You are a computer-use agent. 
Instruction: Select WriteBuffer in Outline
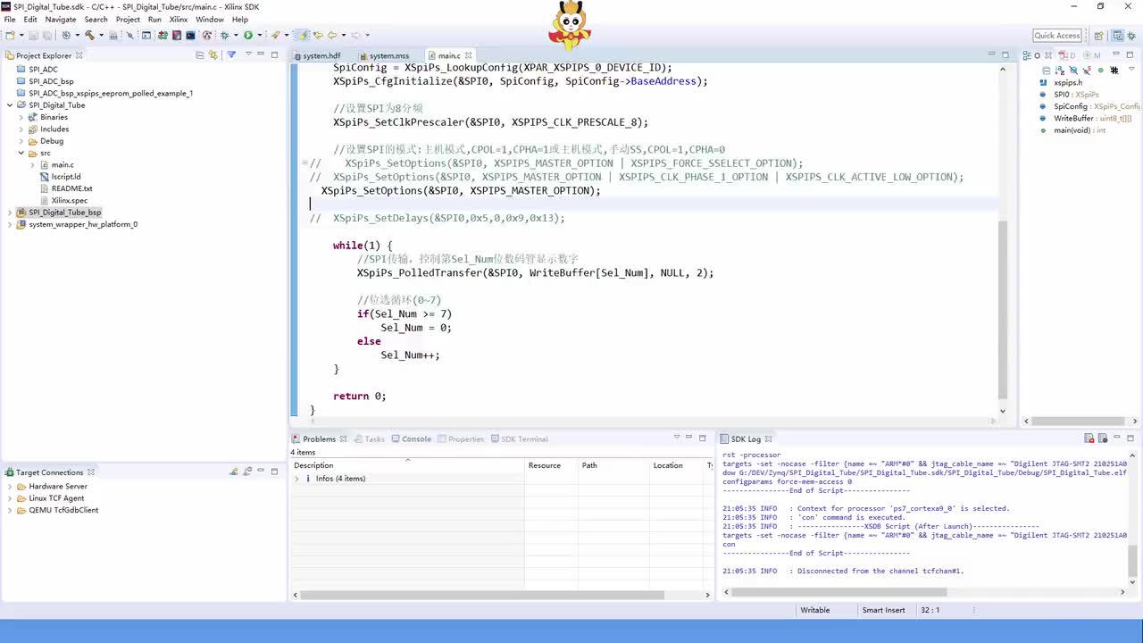point(1092,118)
